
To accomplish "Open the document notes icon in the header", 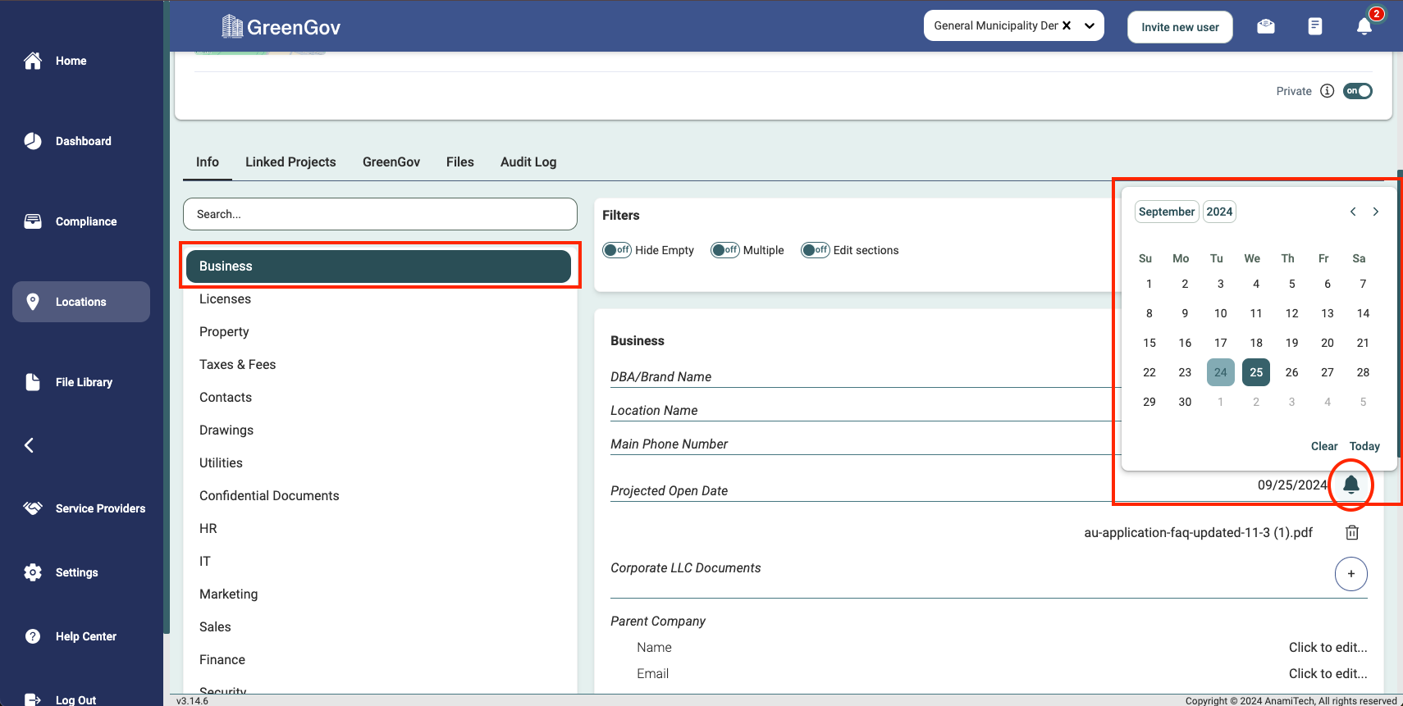I will 1315,26.
